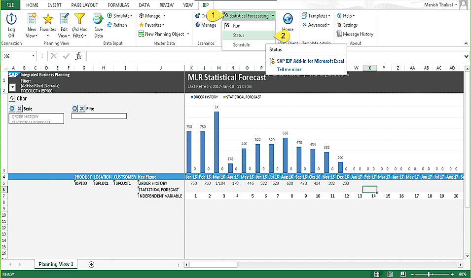Image resolution: width=471 pixels, height=278 pixels.
Task: Click the Favorites star icon
Action: [x=48, y=19]
